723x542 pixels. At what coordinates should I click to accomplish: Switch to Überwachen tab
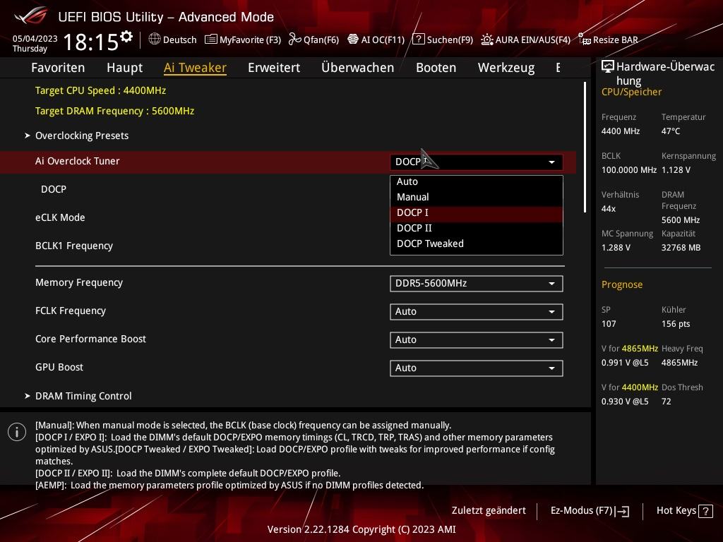click(x=358, y=68)
